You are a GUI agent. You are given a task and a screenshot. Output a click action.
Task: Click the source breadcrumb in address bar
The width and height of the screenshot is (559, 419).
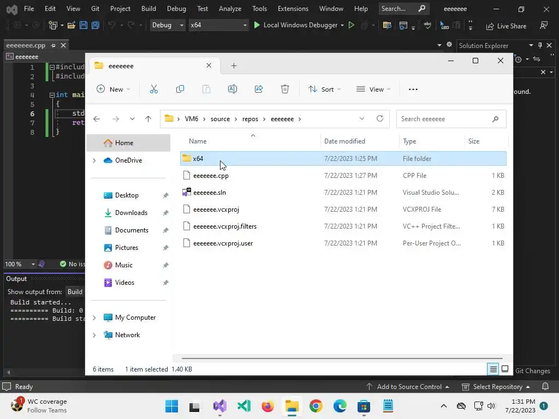221,119
